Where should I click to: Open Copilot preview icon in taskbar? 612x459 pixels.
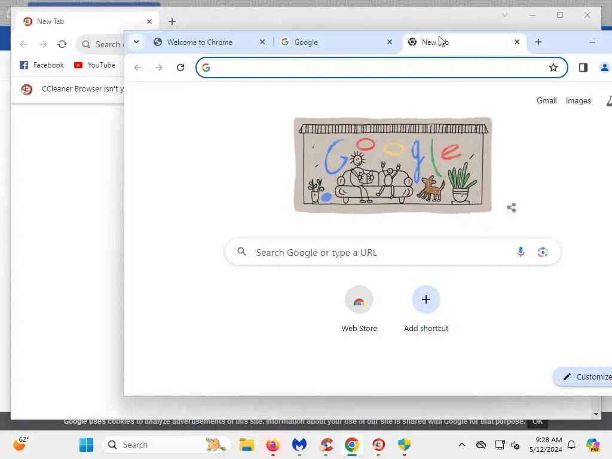click(x=593, y=445)
